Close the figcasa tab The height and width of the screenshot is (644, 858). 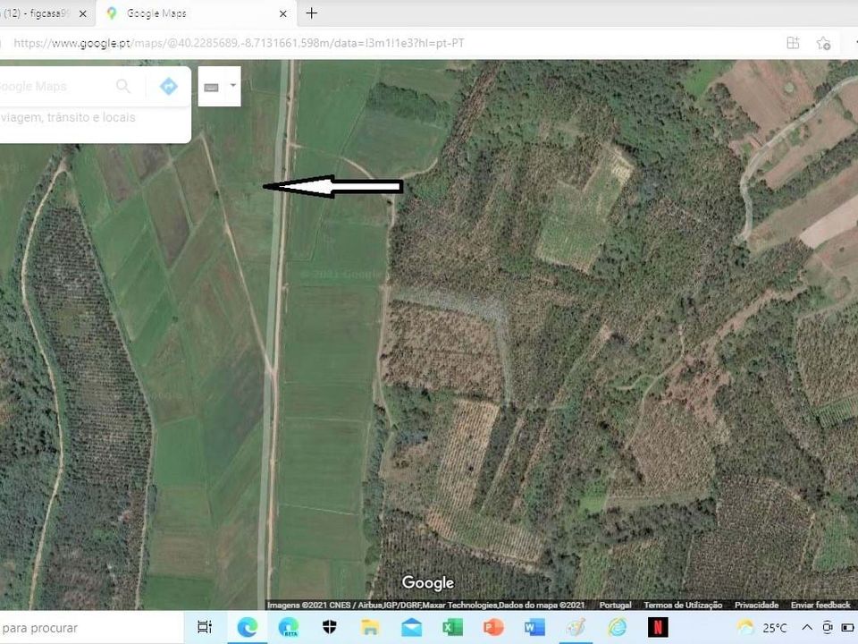click(82, 13)
